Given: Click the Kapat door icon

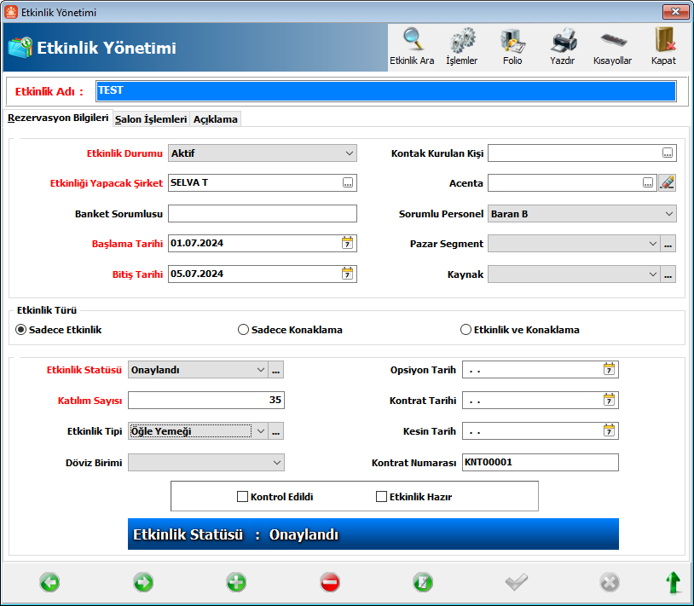Looking at the screenshot, I should (x=663, y=47).
